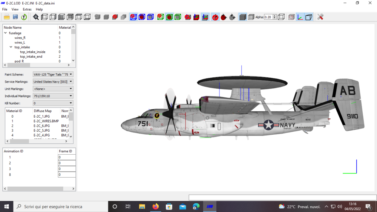The height and width of the screenshot is (212, 377).
Task: Toggle the green wireframe cube with red fill
Action: (x=169, y=17)
